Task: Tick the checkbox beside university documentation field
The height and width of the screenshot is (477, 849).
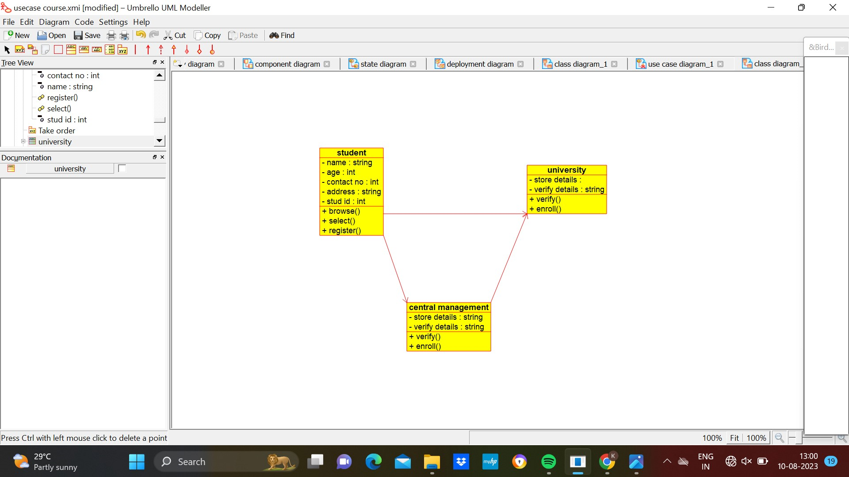Action: coord(122,168)
